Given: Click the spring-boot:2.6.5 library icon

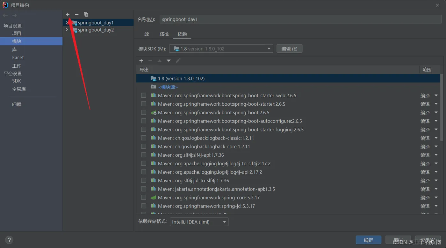Looking at the screenshot, I should point(154,113).
